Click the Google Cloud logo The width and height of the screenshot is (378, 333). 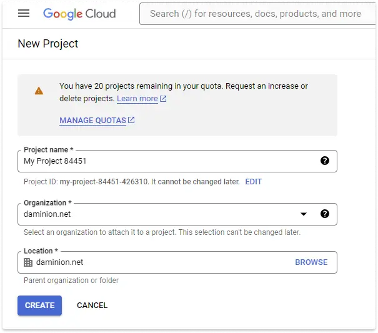79,14
